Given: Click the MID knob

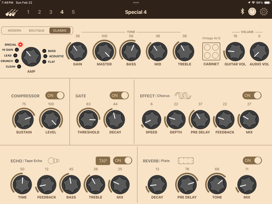Looking at the screenshot, I should pyautogui.click(x=158, y=51).
